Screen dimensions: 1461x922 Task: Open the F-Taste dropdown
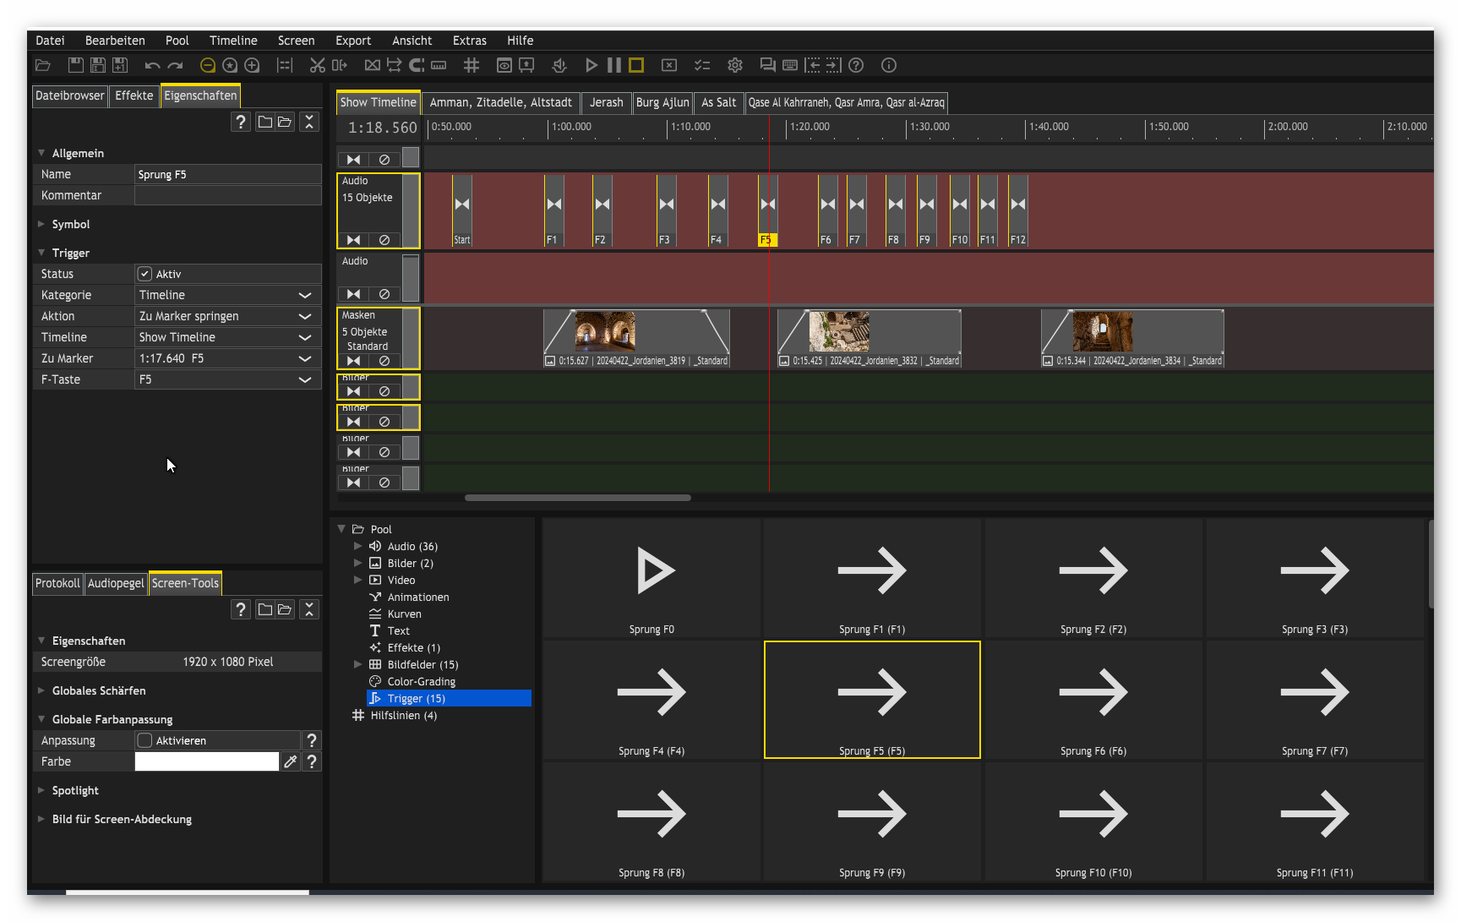tap(227, 379)
